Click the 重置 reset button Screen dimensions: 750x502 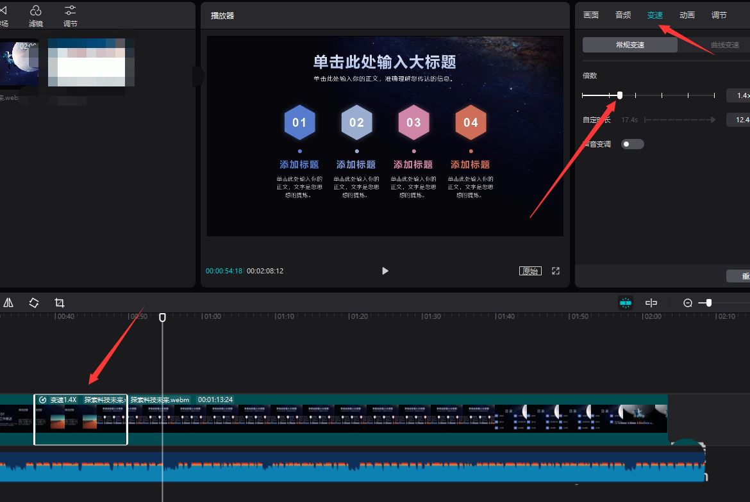click(x=744, y=276)
